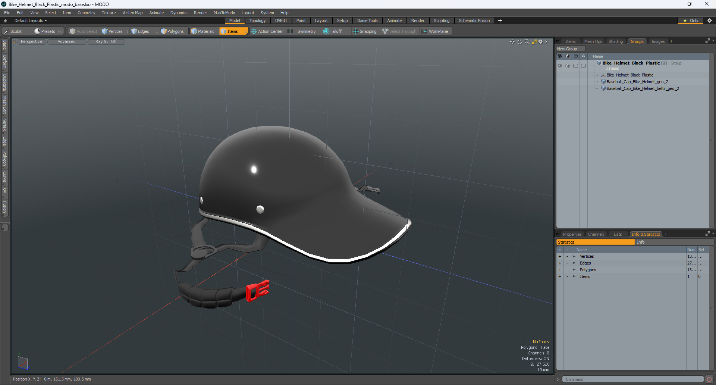Click into the Command input field
The image size is (716, 385).
pos(632,379)
